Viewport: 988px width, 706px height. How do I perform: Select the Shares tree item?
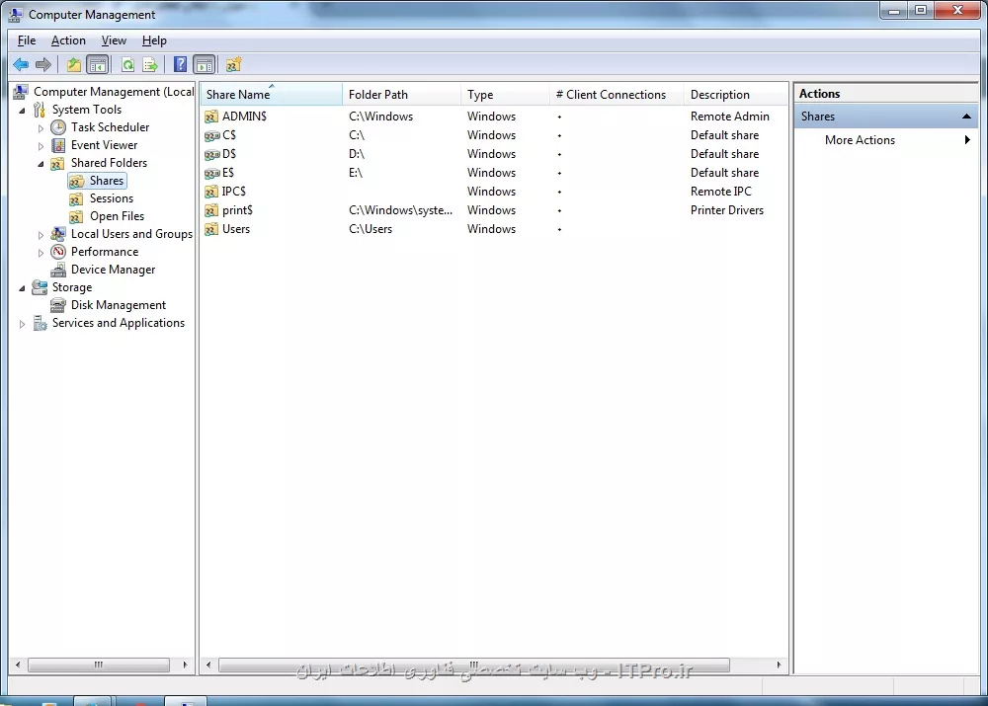(107, 181)
